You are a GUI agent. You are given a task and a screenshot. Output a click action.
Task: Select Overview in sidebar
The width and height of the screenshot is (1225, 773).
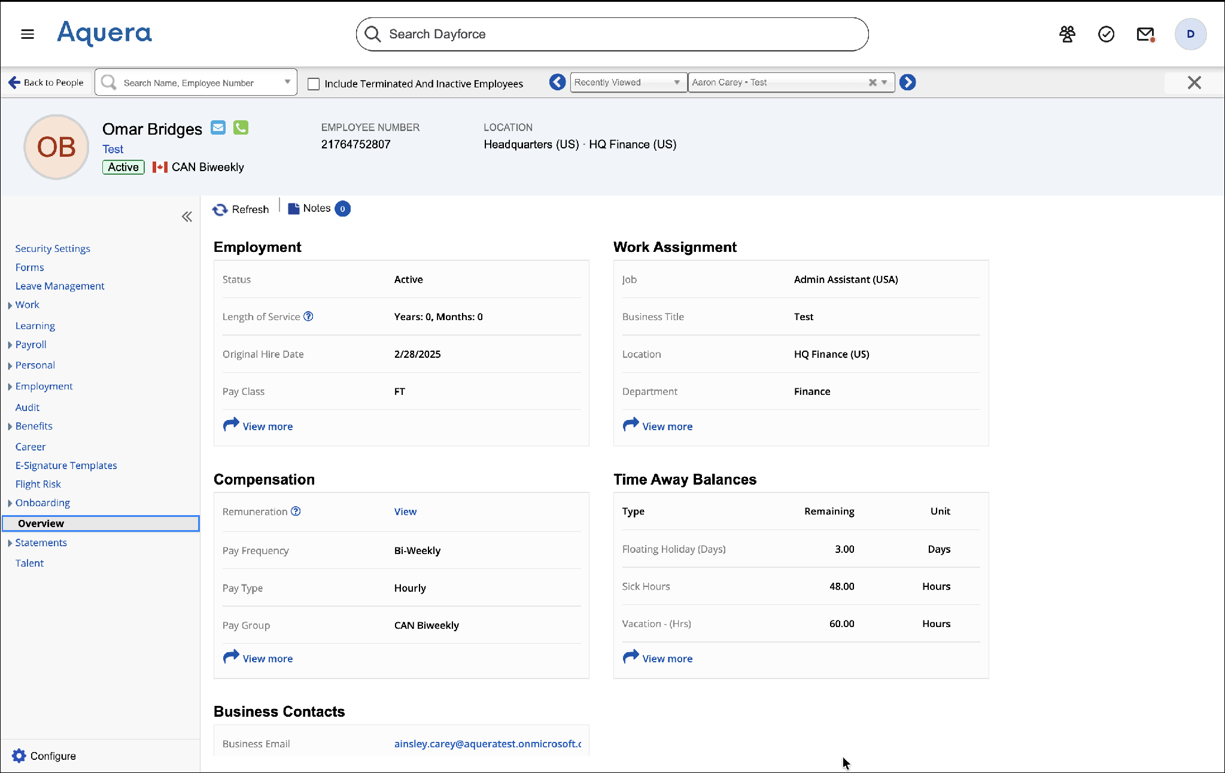(x=101, y=524)
